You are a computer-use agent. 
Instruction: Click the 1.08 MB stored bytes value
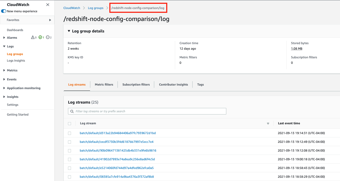pyautogui.click(x=296, y=49)
